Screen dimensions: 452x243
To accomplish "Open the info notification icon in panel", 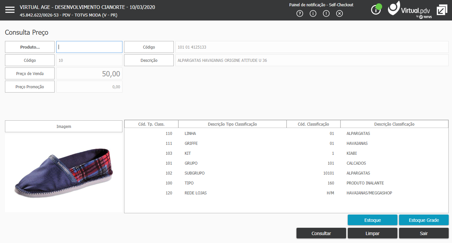I will tap(313, 14).
